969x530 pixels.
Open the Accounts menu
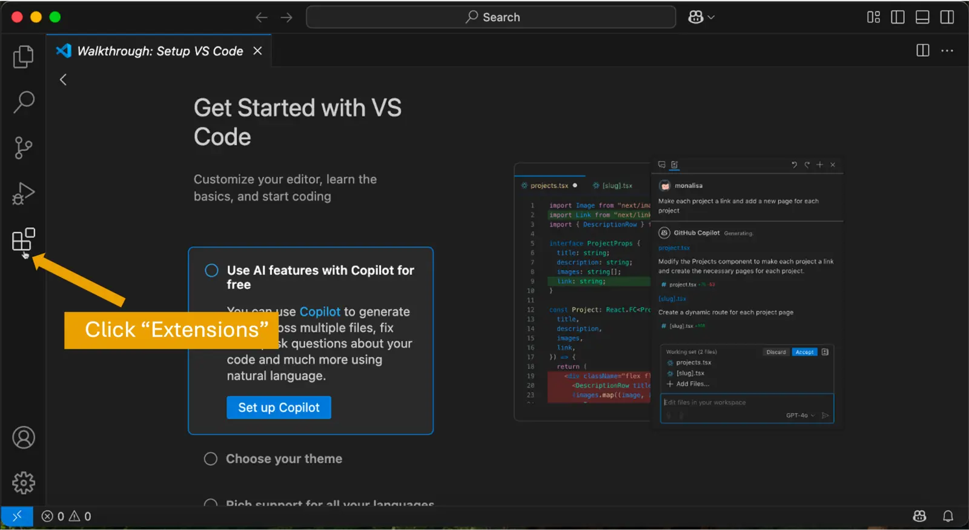pyautogui.click(x=24, y=437)
